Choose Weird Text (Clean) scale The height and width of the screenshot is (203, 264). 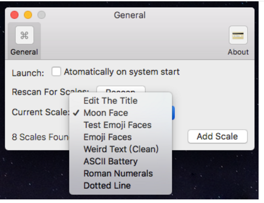coord(121,149)
